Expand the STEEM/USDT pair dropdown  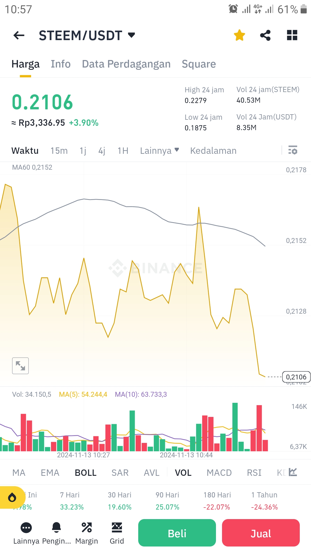[x=132, y=35]
